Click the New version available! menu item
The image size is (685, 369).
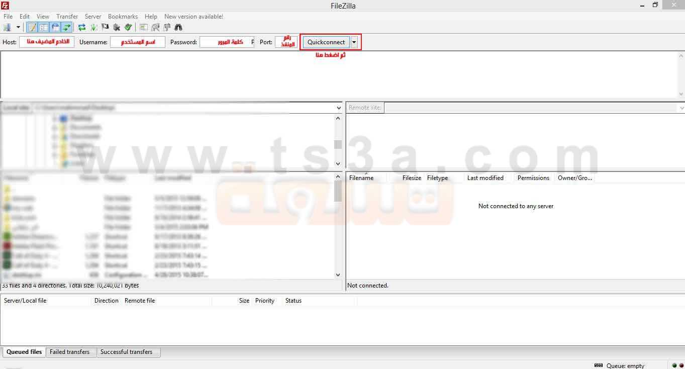click(193, 17)
